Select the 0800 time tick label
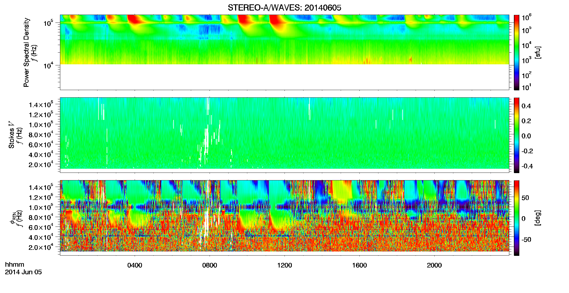569x293 pixels. point(210,265)
